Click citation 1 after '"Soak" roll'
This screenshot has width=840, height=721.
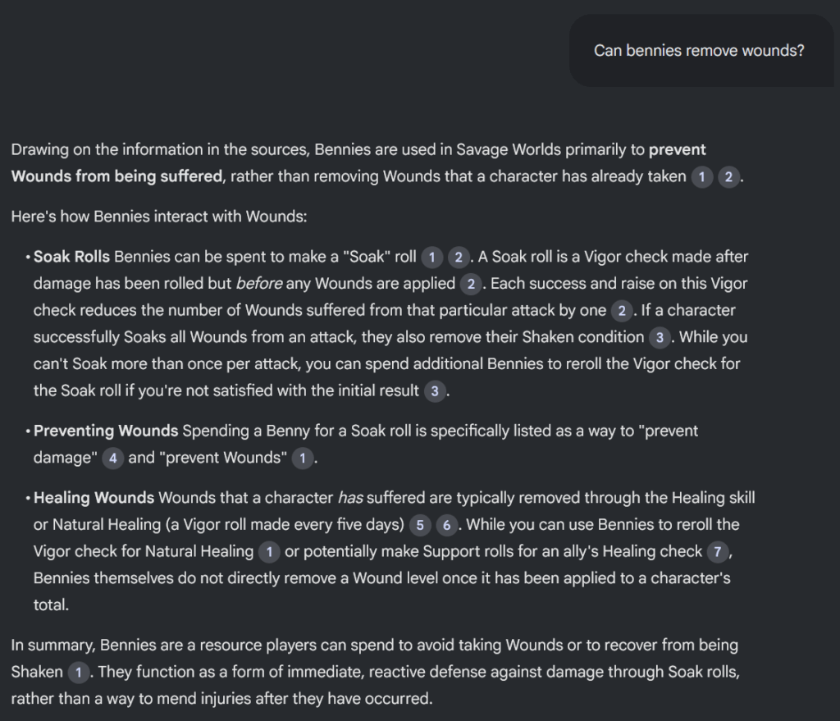pyautogui.click(x=431, y=258)
